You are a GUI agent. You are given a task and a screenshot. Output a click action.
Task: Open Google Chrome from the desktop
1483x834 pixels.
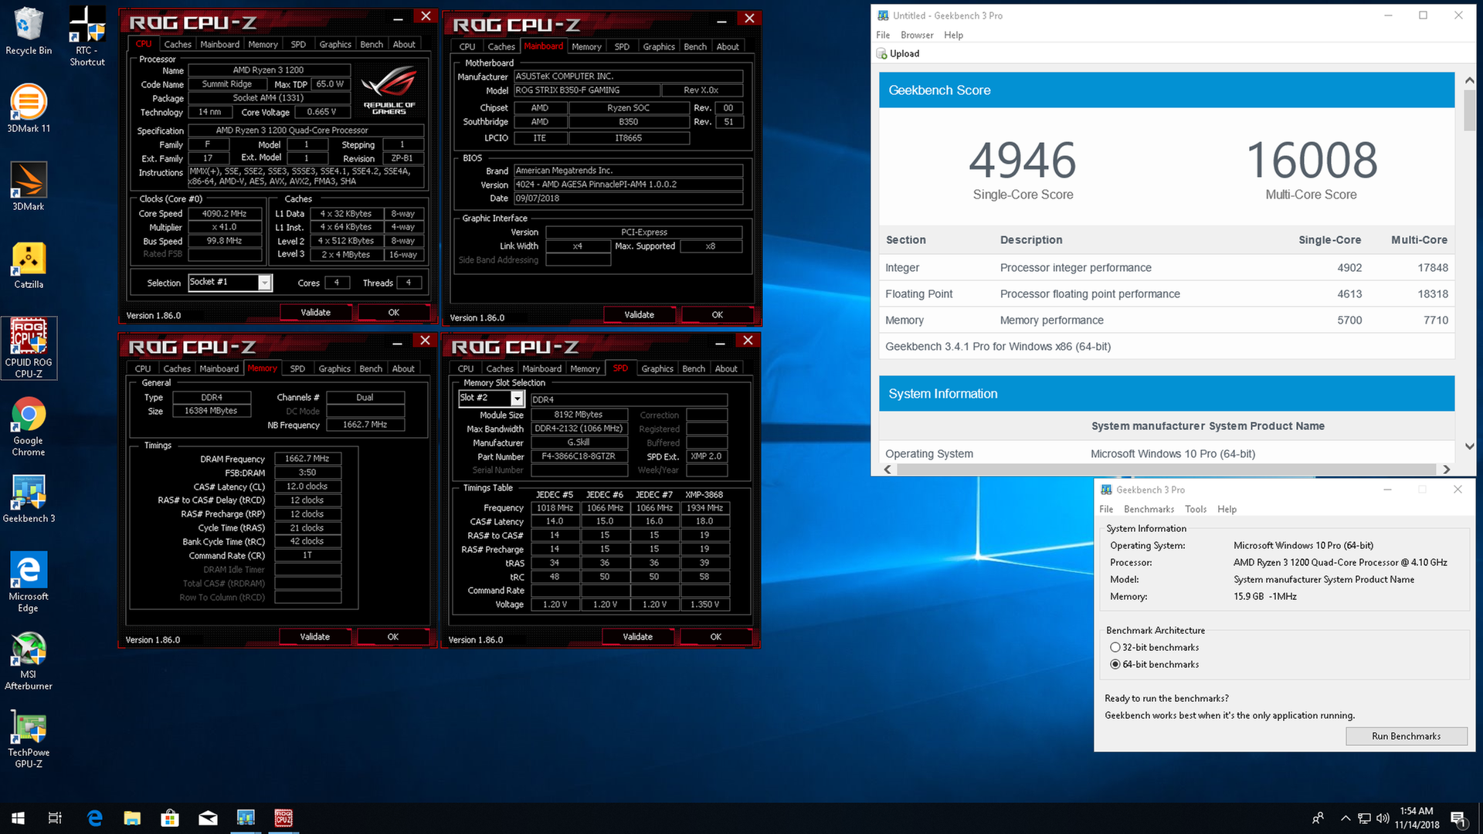pos(29,426)
